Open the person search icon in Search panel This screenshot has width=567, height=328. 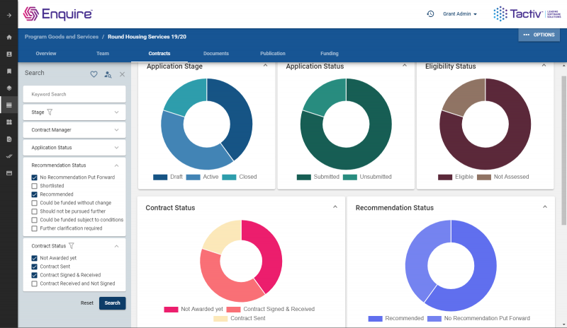(108, 74)
